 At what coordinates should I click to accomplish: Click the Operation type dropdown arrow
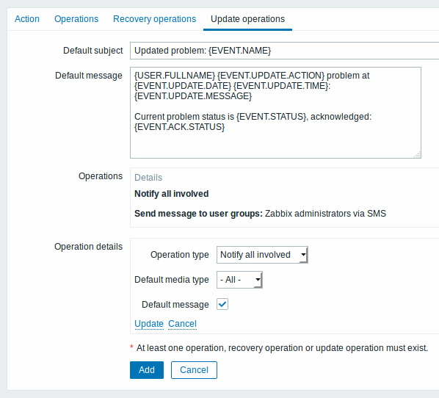303,255
